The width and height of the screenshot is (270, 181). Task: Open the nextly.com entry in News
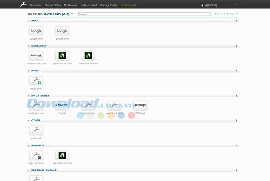(36, 81)
